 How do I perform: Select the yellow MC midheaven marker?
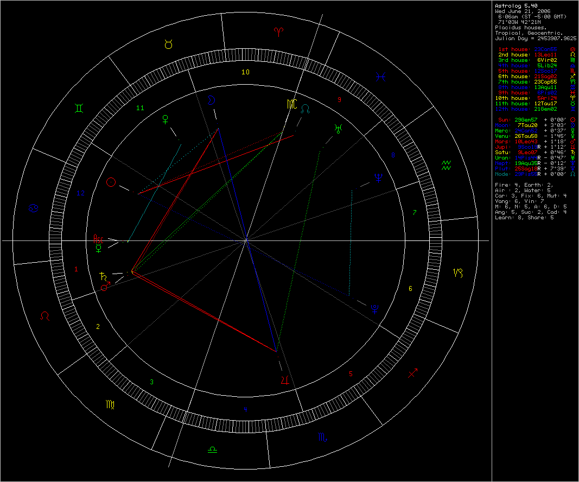292,105
